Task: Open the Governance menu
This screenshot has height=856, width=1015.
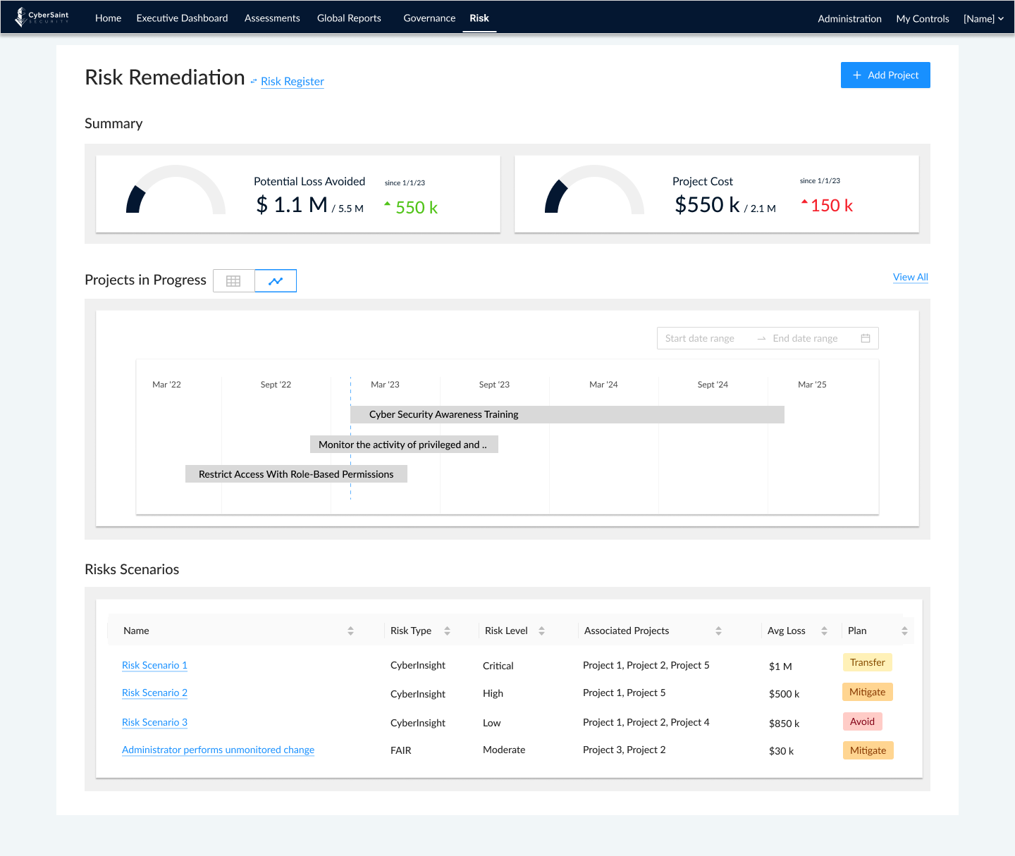Action: tap(429, 18)
